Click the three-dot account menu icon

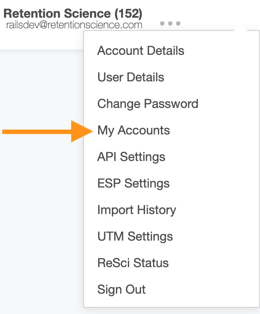tap(170, 23)
